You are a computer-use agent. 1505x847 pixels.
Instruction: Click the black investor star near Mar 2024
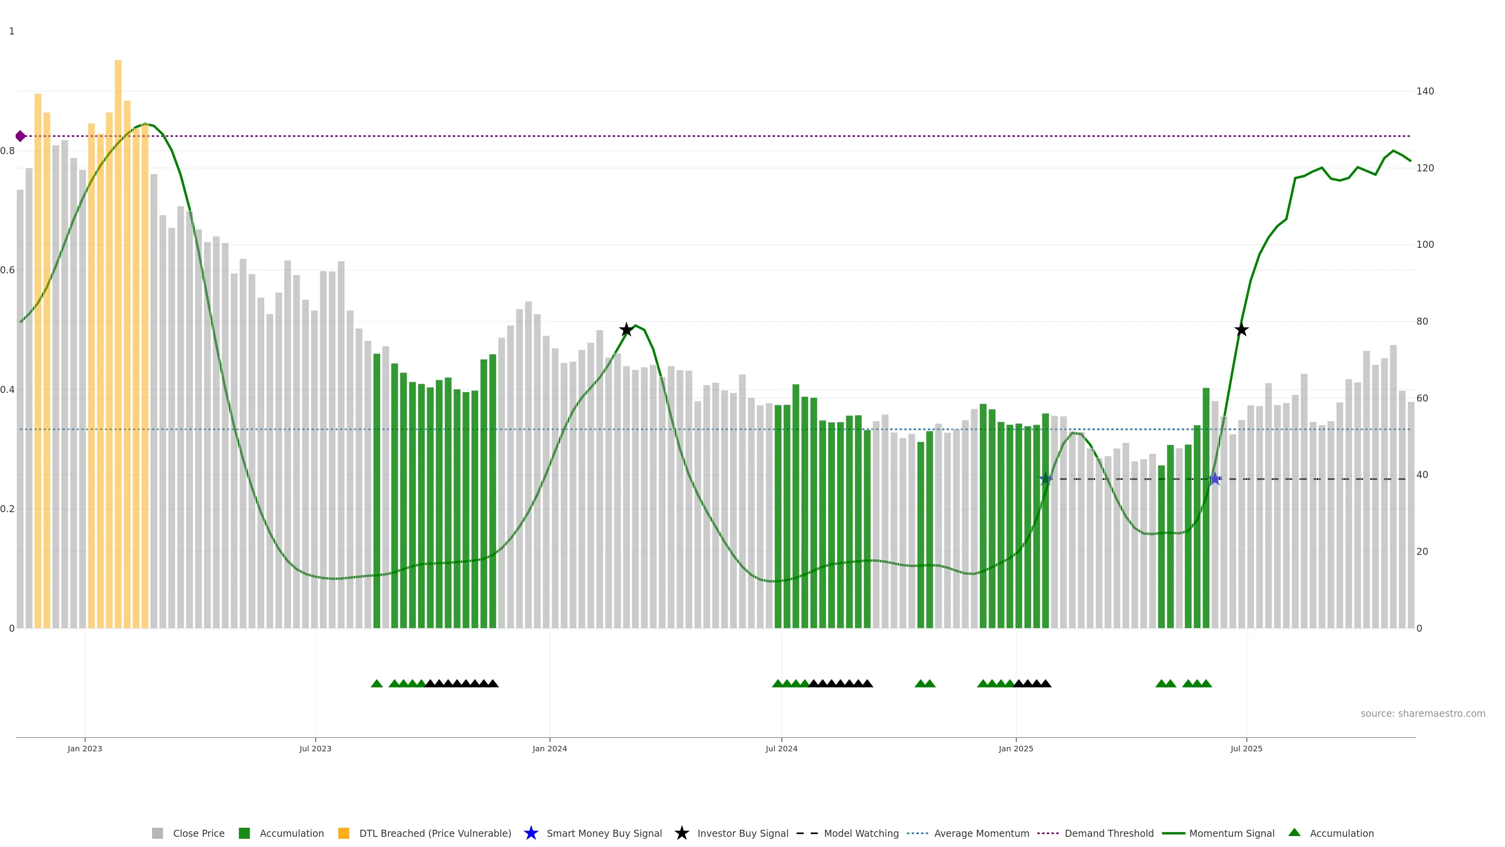(x=626, y=330)
